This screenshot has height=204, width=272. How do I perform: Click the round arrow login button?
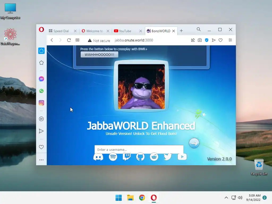pyautogui.click(x=194, y=143)
